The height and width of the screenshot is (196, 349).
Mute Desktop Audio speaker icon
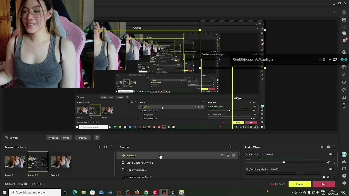(x=329, y=162)
